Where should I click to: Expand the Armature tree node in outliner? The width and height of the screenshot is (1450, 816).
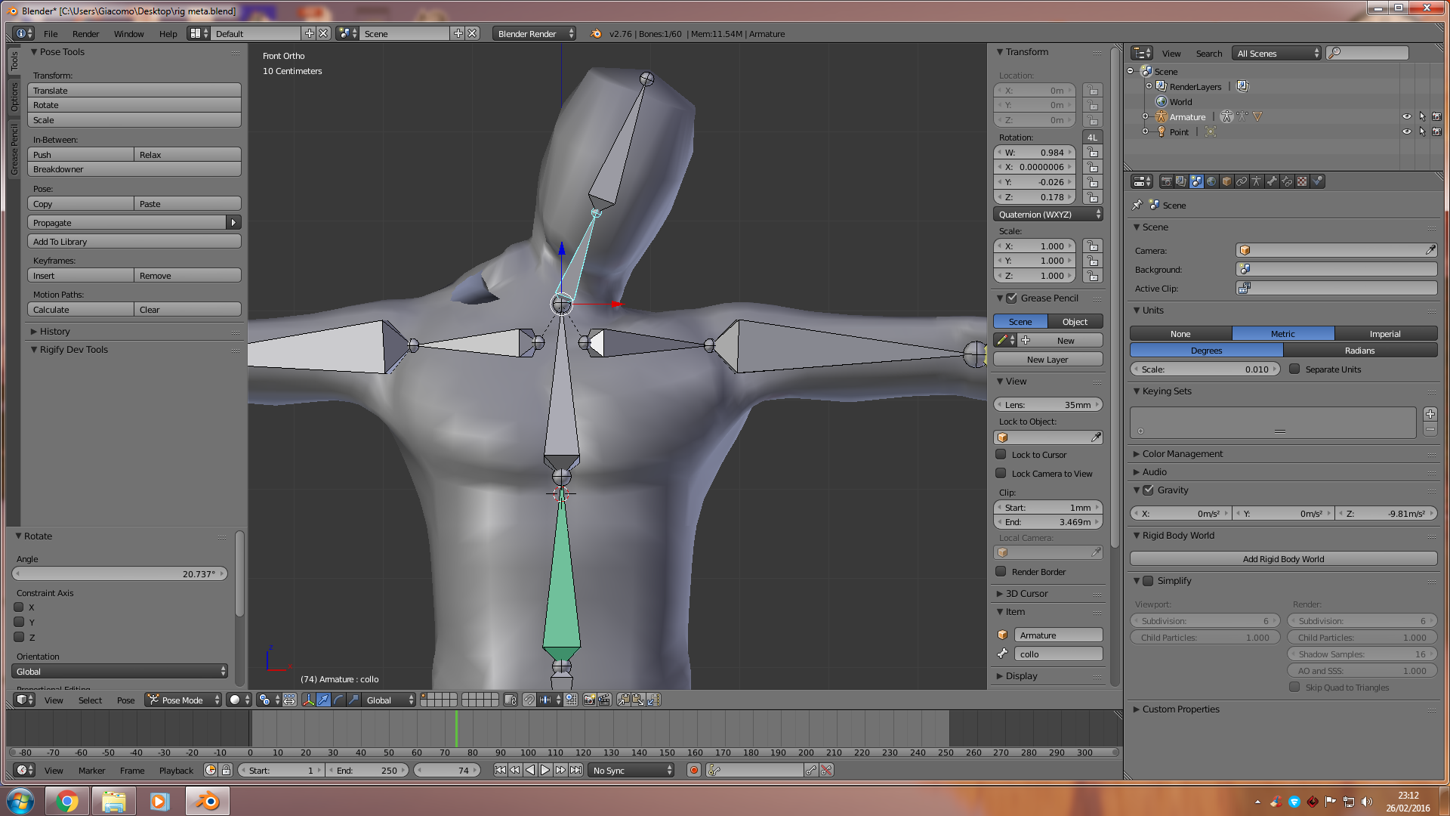pyautogui.click(x=1145, y=117)
